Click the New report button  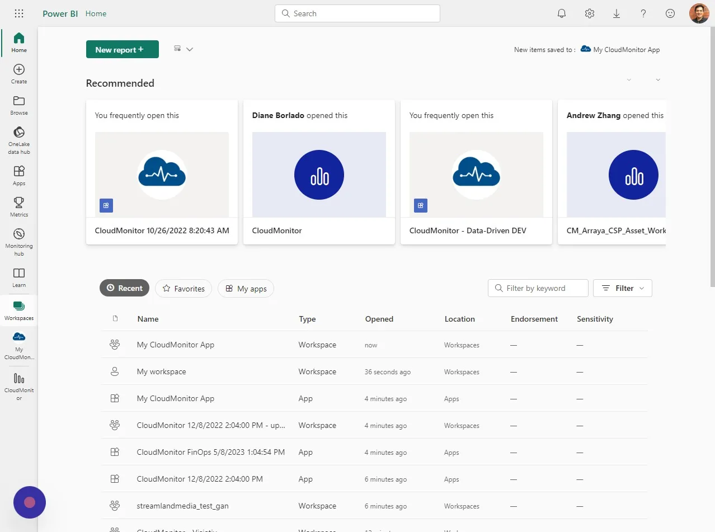[x=123, y=49]
